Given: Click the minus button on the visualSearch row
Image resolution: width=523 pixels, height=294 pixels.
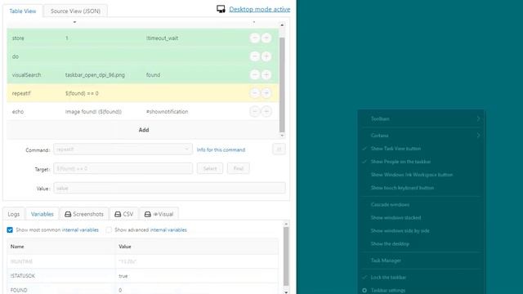Looking at the screenshot, I should coord(255,74).
